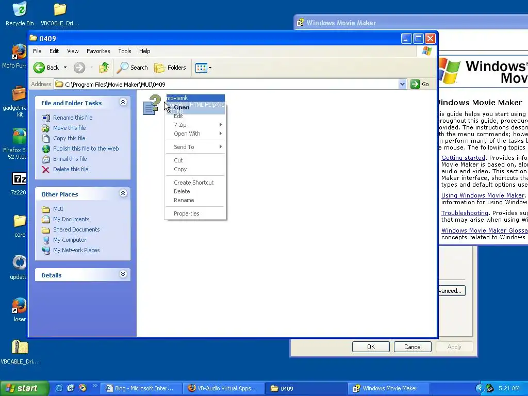
Task: Click the Search magnifier toolbar button
Action: coord(133,68)
